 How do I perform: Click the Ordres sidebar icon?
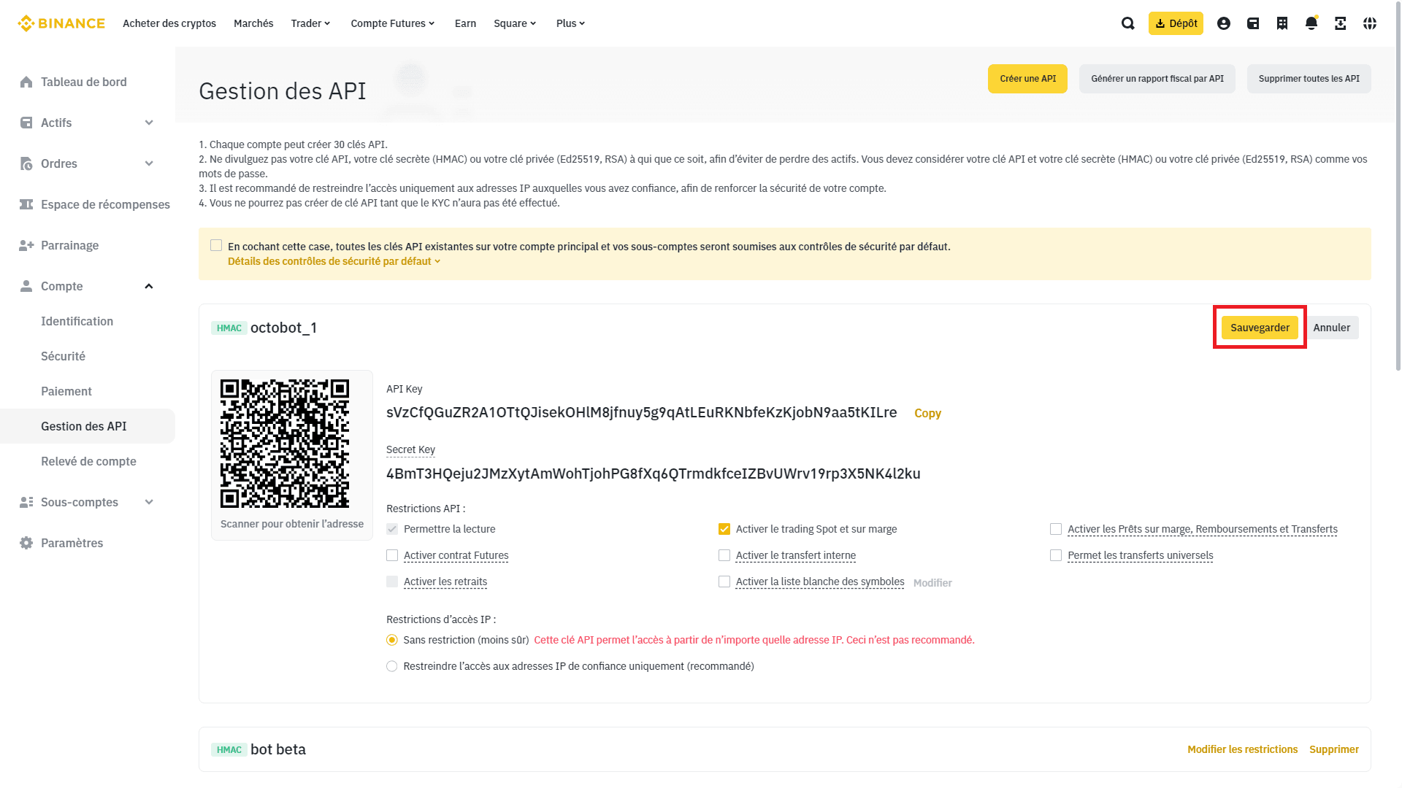coord(26,163)
